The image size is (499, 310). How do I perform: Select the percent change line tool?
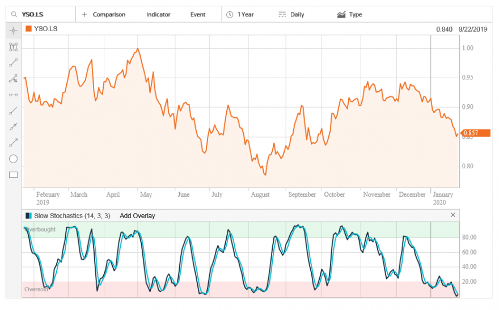13,79
